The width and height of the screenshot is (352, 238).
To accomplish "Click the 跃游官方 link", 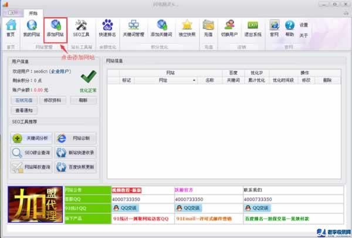I will tap(184, 190).
